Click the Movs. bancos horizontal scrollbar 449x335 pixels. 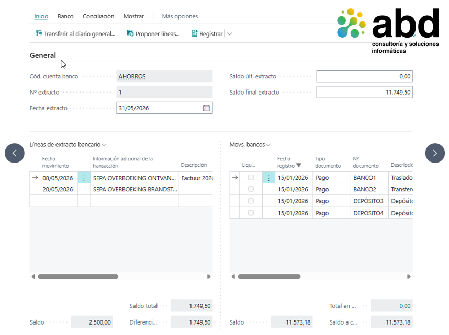(269, 276)
